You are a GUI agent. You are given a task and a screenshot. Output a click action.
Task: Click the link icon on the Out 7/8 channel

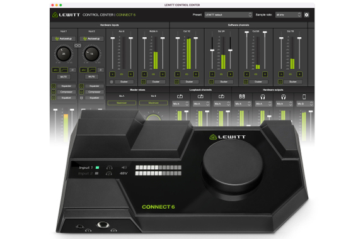[x=290, y=74]
